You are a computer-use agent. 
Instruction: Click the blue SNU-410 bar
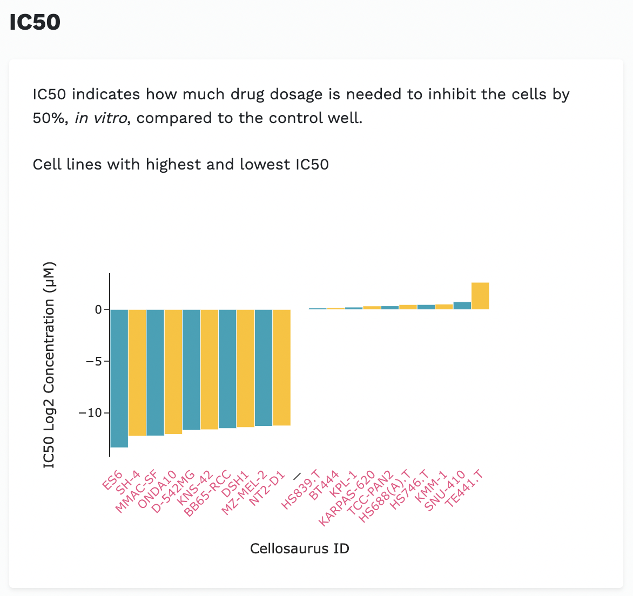462,306
